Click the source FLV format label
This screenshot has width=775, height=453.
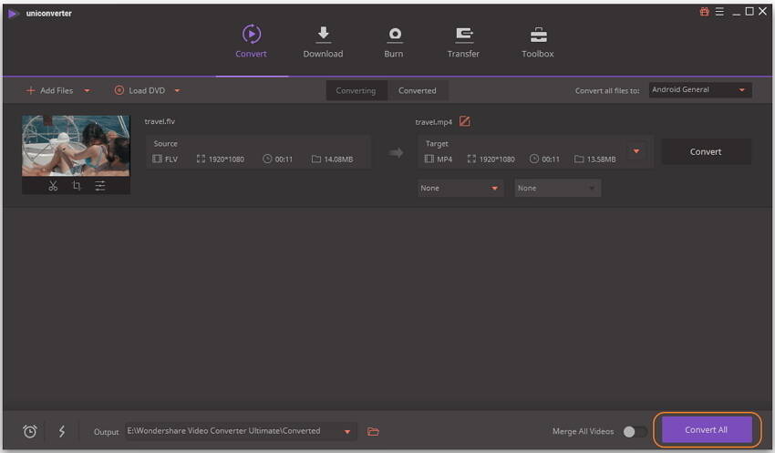click(171, 160)
